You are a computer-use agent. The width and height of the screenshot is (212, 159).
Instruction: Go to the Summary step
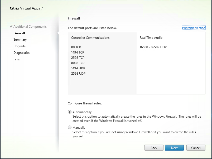[x=20, y=40]
